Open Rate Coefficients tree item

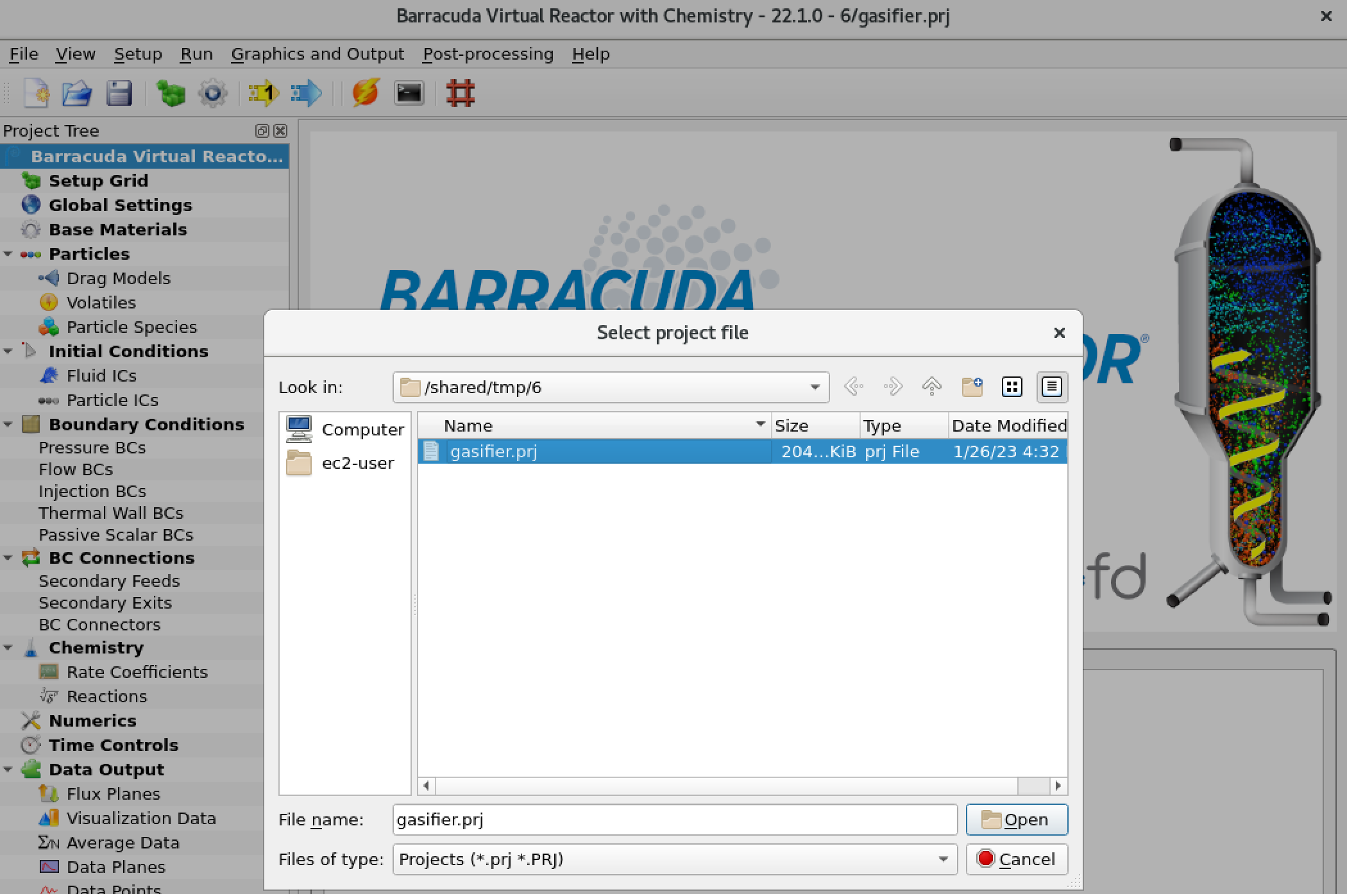(137, 672)
